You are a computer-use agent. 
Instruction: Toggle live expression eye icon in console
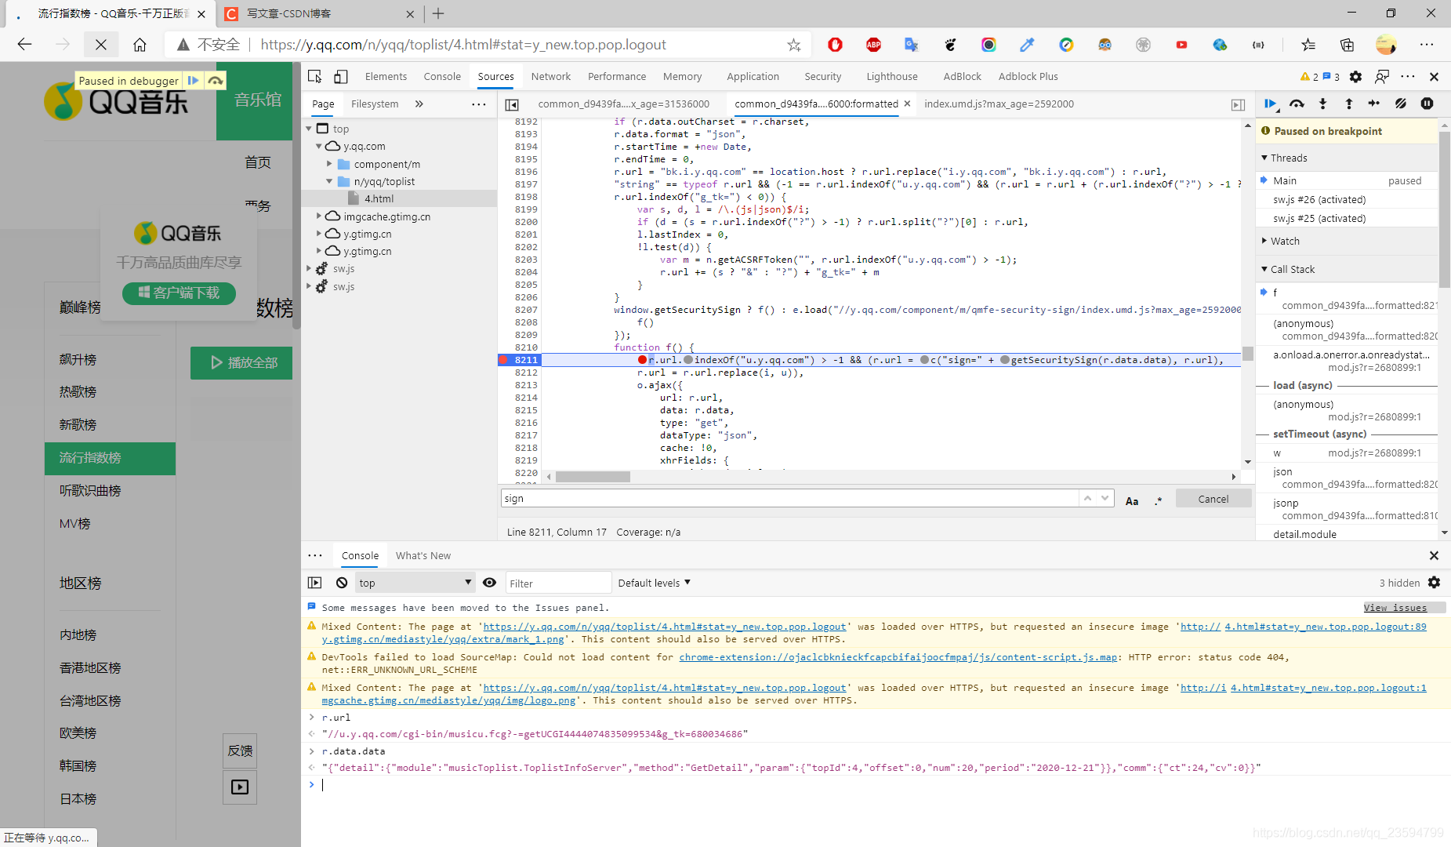click(489, 583)
